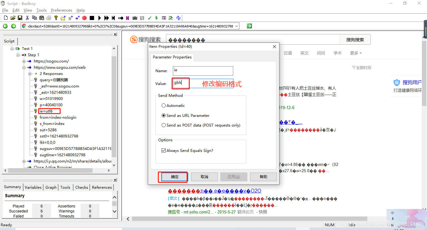The height and width of the screenshot is (230, 427).
Task: Click the Value input field containing gbk
Action: click(x=203, y=83)
